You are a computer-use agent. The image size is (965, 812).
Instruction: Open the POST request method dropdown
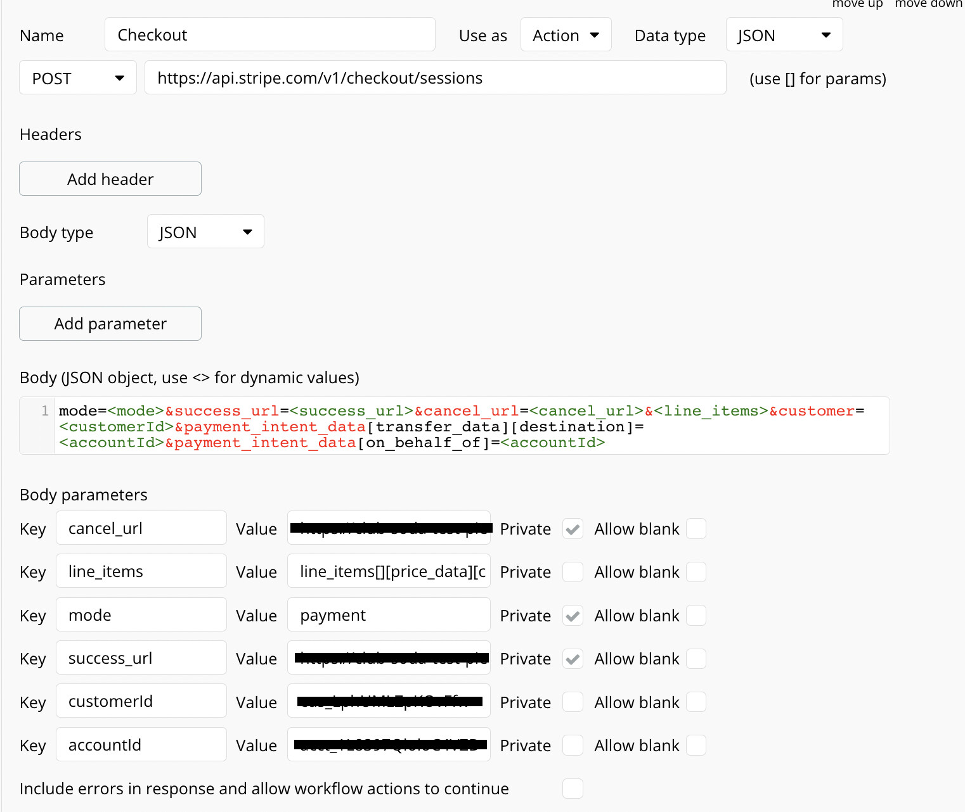77,77
